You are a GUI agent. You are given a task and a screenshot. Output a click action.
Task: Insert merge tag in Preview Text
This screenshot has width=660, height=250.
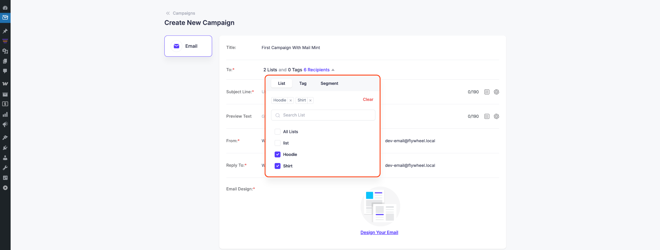(487, 116)
